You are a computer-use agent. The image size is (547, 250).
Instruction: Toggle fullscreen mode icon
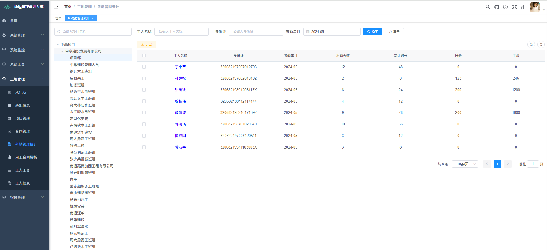pyautogui.click(x=514, y=7)
